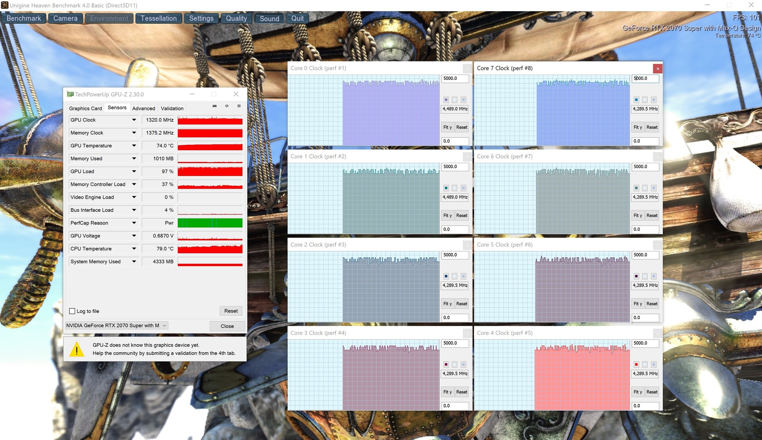The height and width of the screenshot is (440, 762).
Task: Open the GPU Clock sensor dropdown
Action: click(134, 120)
